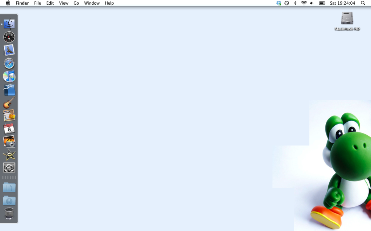Open Spotlight search magnifier
371x231 pixels.
click(x=363, y=3)
